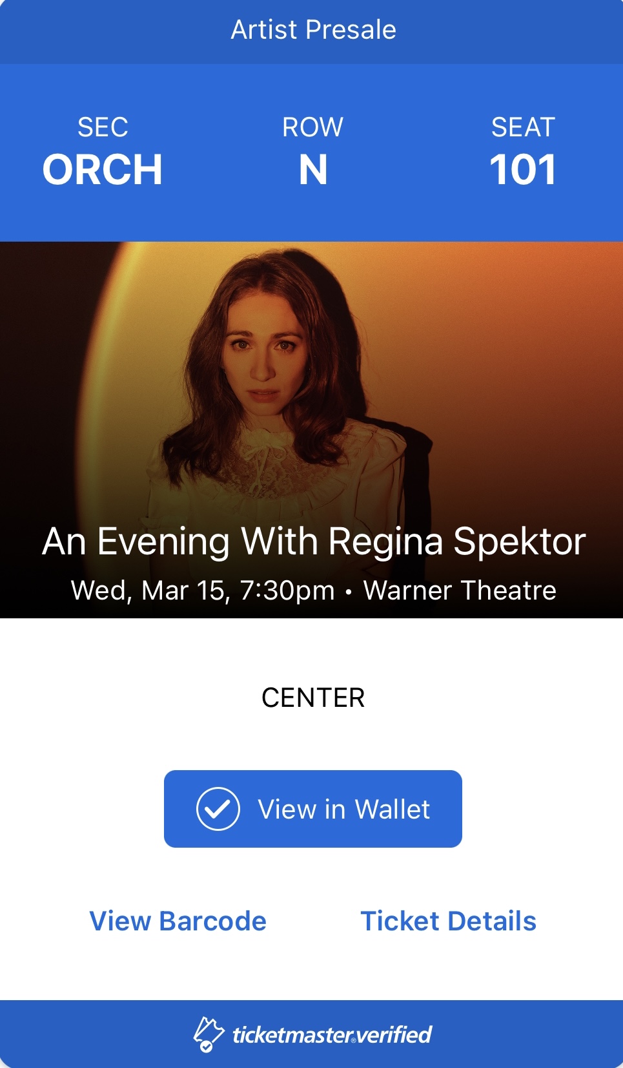Open the View Barcode link
This screenshot has width=623, height=1068.
click(x=178, y=921)
